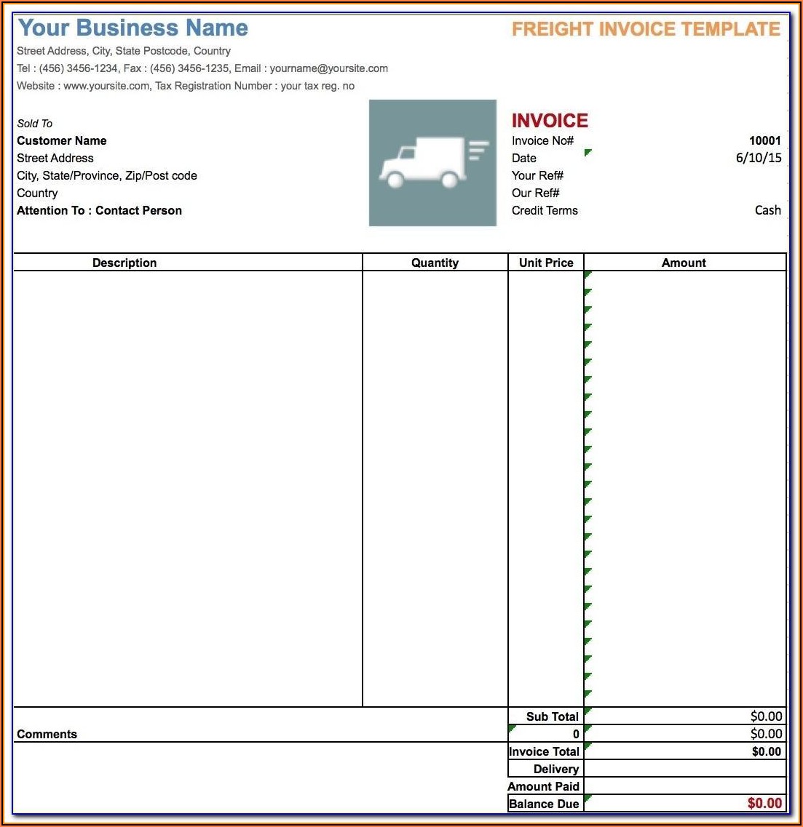Screen dimensions: 803x827
Task: Select invoice number cell showing 10001
Action: 764,140
